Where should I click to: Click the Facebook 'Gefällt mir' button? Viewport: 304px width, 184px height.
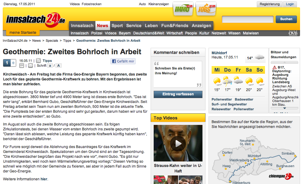(x=123, y=61)
